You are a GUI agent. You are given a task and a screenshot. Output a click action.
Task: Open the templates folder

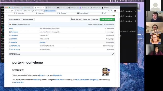pos(15,32)
